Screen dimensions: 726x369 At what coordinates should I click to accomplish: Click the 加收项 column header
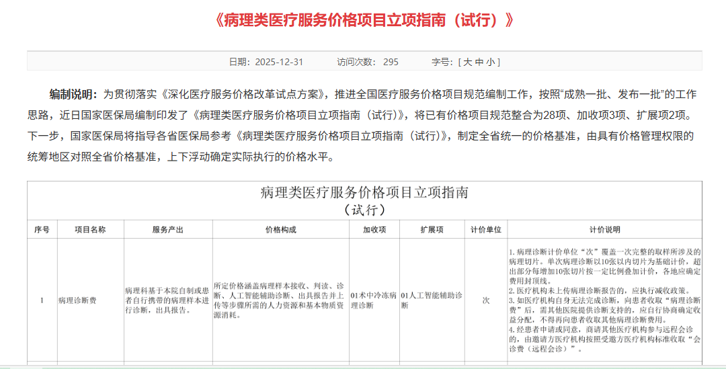[374, 229]
